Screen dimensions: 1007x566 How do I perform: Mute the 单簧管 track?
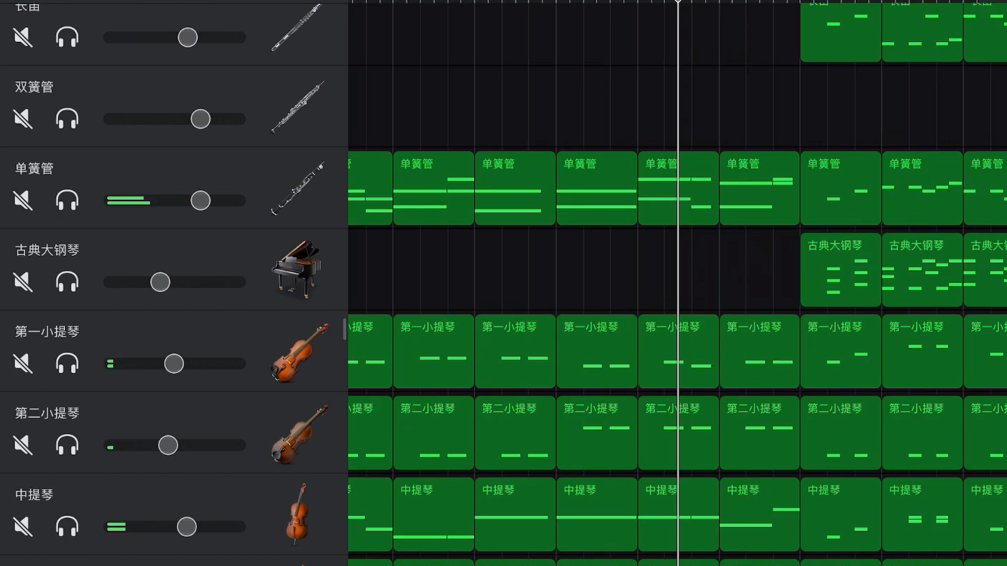pyautogui.click(x=23, y=201)
